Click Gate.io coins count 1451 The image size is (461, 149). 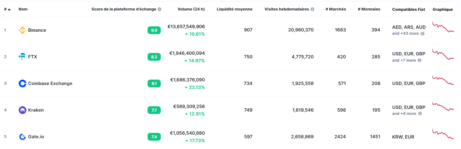(x=375, y=137)
